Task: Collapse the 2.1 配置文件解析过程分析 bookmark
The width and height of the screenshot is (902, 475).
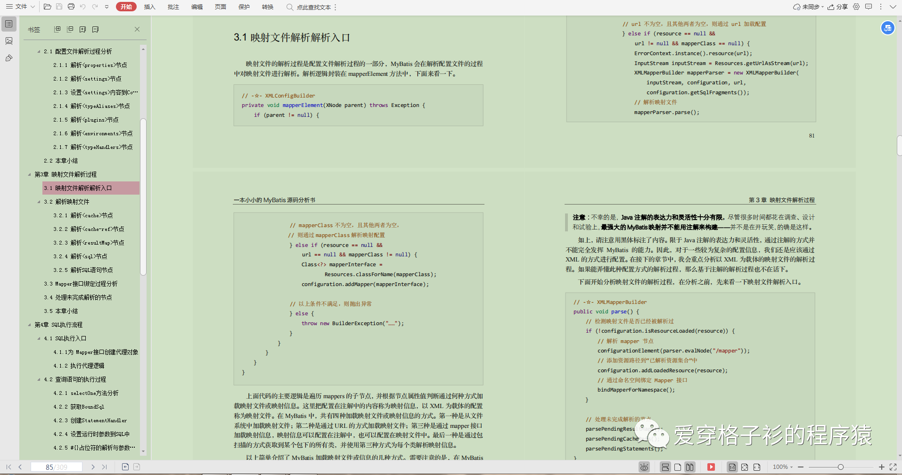Action: click(39, 51)
